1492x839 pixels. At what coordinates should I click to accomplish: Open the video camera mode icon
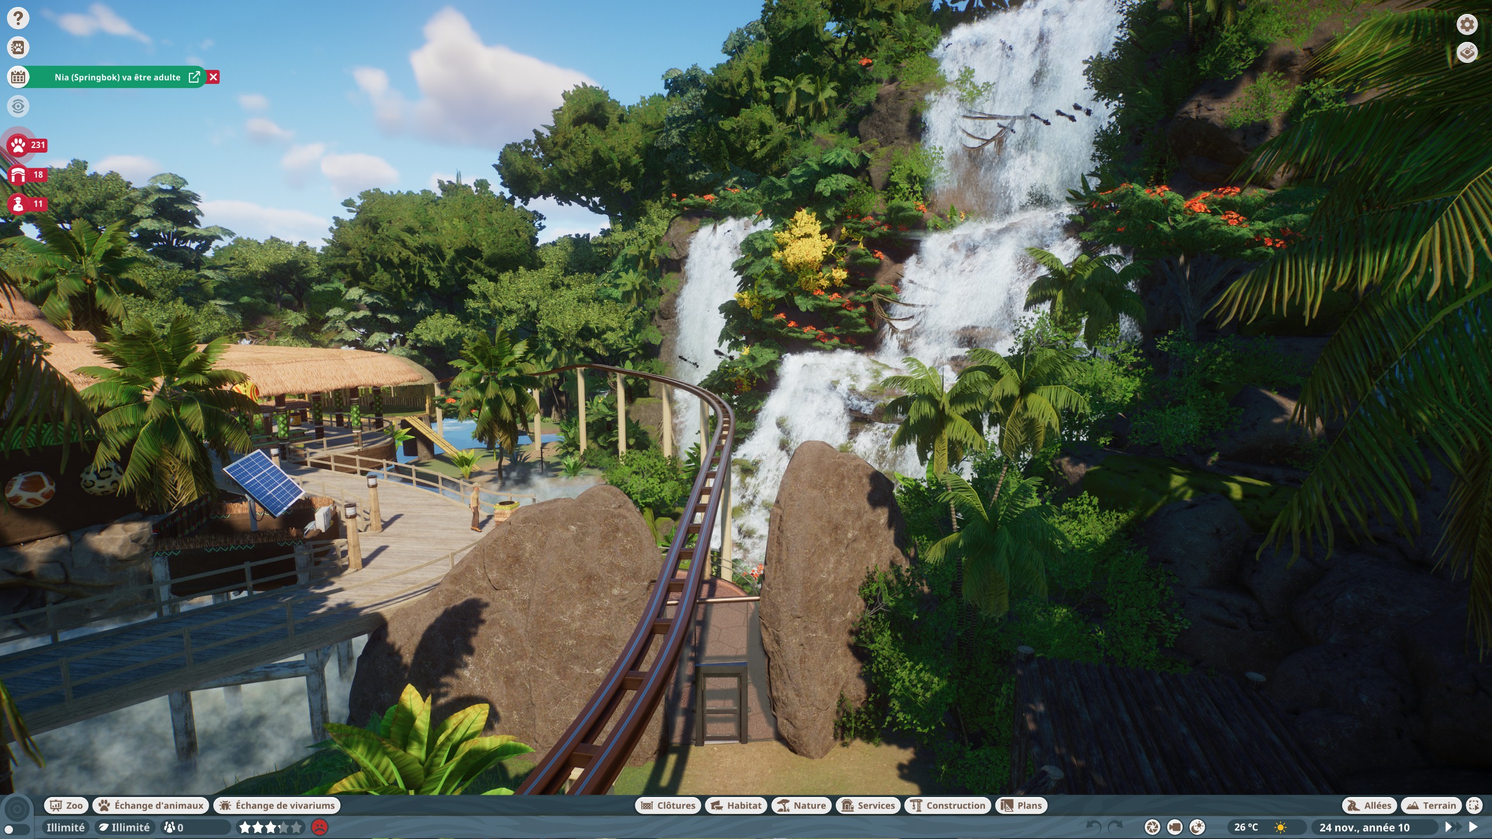point(1175,827)
